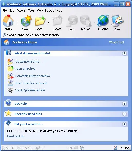
Task: Open dropdown arrow next to Home button
Action: [17, 23]
